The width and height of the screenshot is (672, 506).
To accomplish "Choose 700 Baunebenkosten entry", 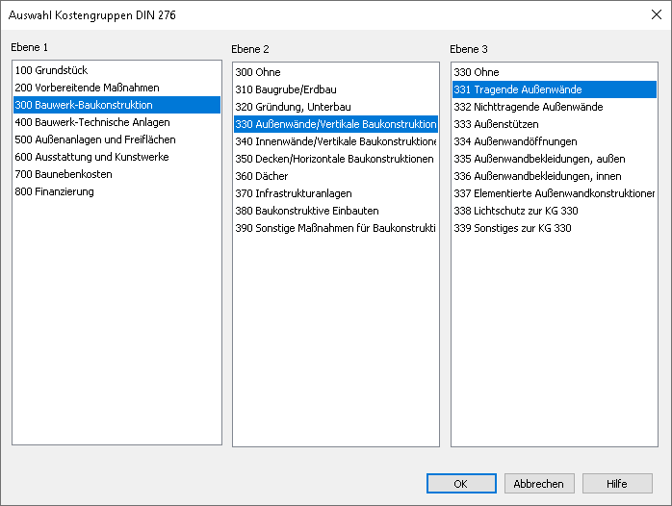I will click(x=116, y=174).
